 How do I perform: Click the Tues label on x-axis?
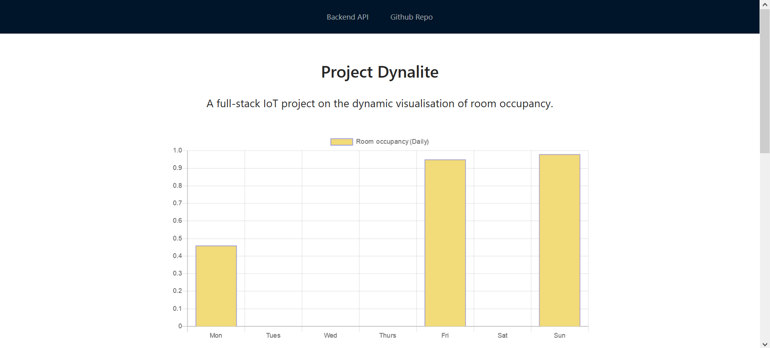coord(273,335)
